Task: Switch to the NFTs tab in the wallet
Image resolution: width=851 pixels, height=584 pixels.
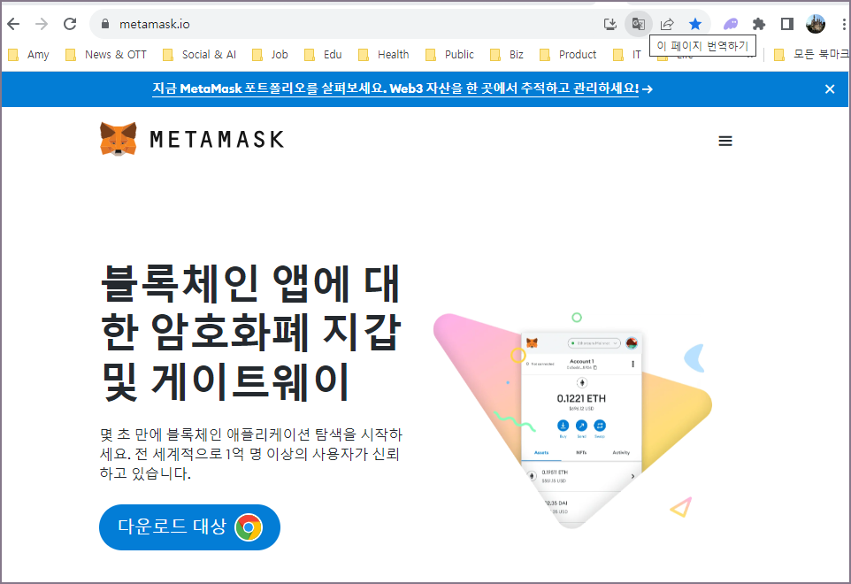Action: (x=583, y=452)
